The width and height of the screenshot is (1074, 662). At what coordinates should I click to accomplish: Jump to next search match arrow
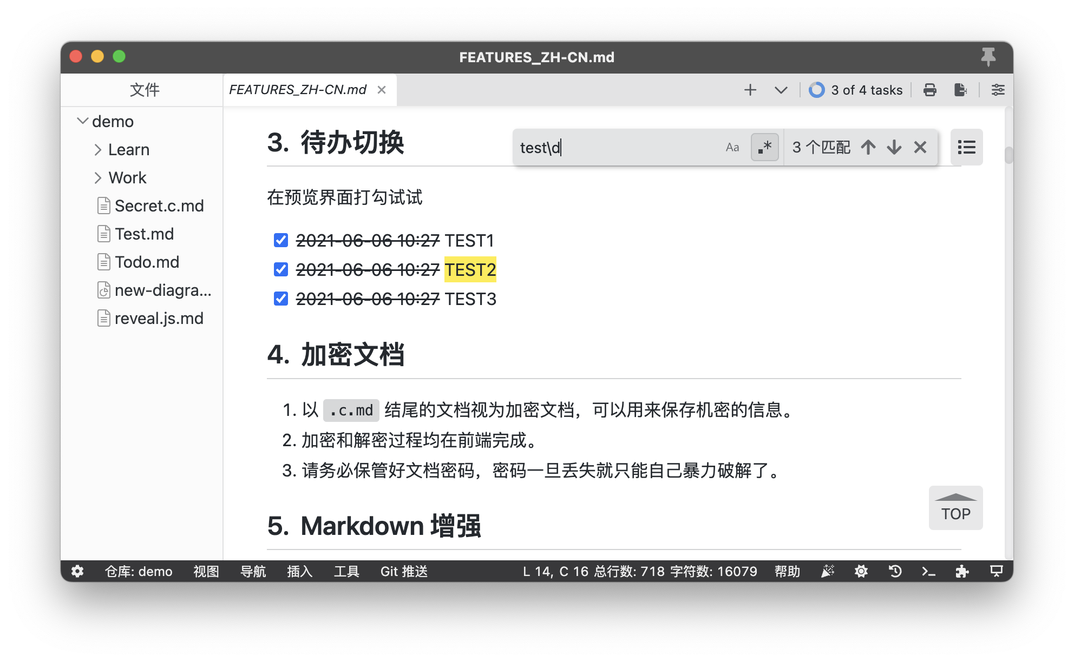pyautogui.click(x=894, y=147)
